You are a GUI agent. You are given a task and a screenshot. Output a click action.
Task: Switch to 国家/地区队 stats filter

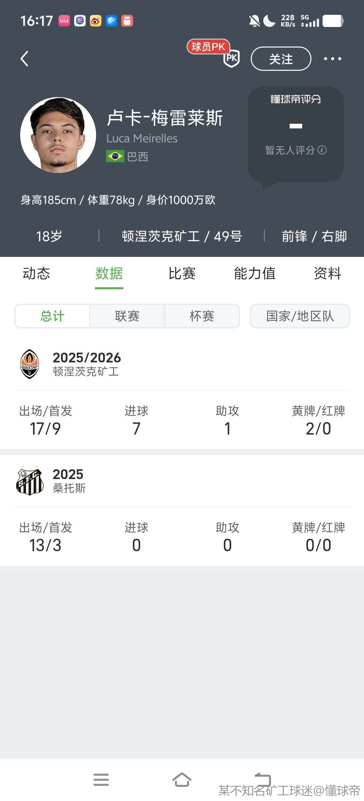pos(300,316)
